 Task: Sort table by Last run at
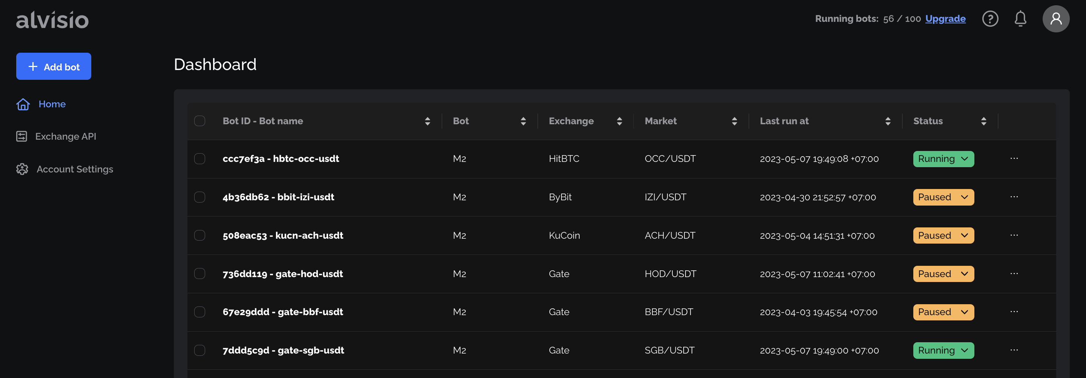click(x=887, y=121)
